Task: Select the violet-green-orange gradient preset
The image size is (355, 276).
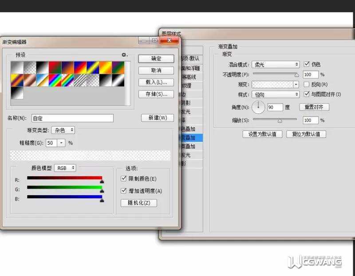Action: [x=118, y=67]
